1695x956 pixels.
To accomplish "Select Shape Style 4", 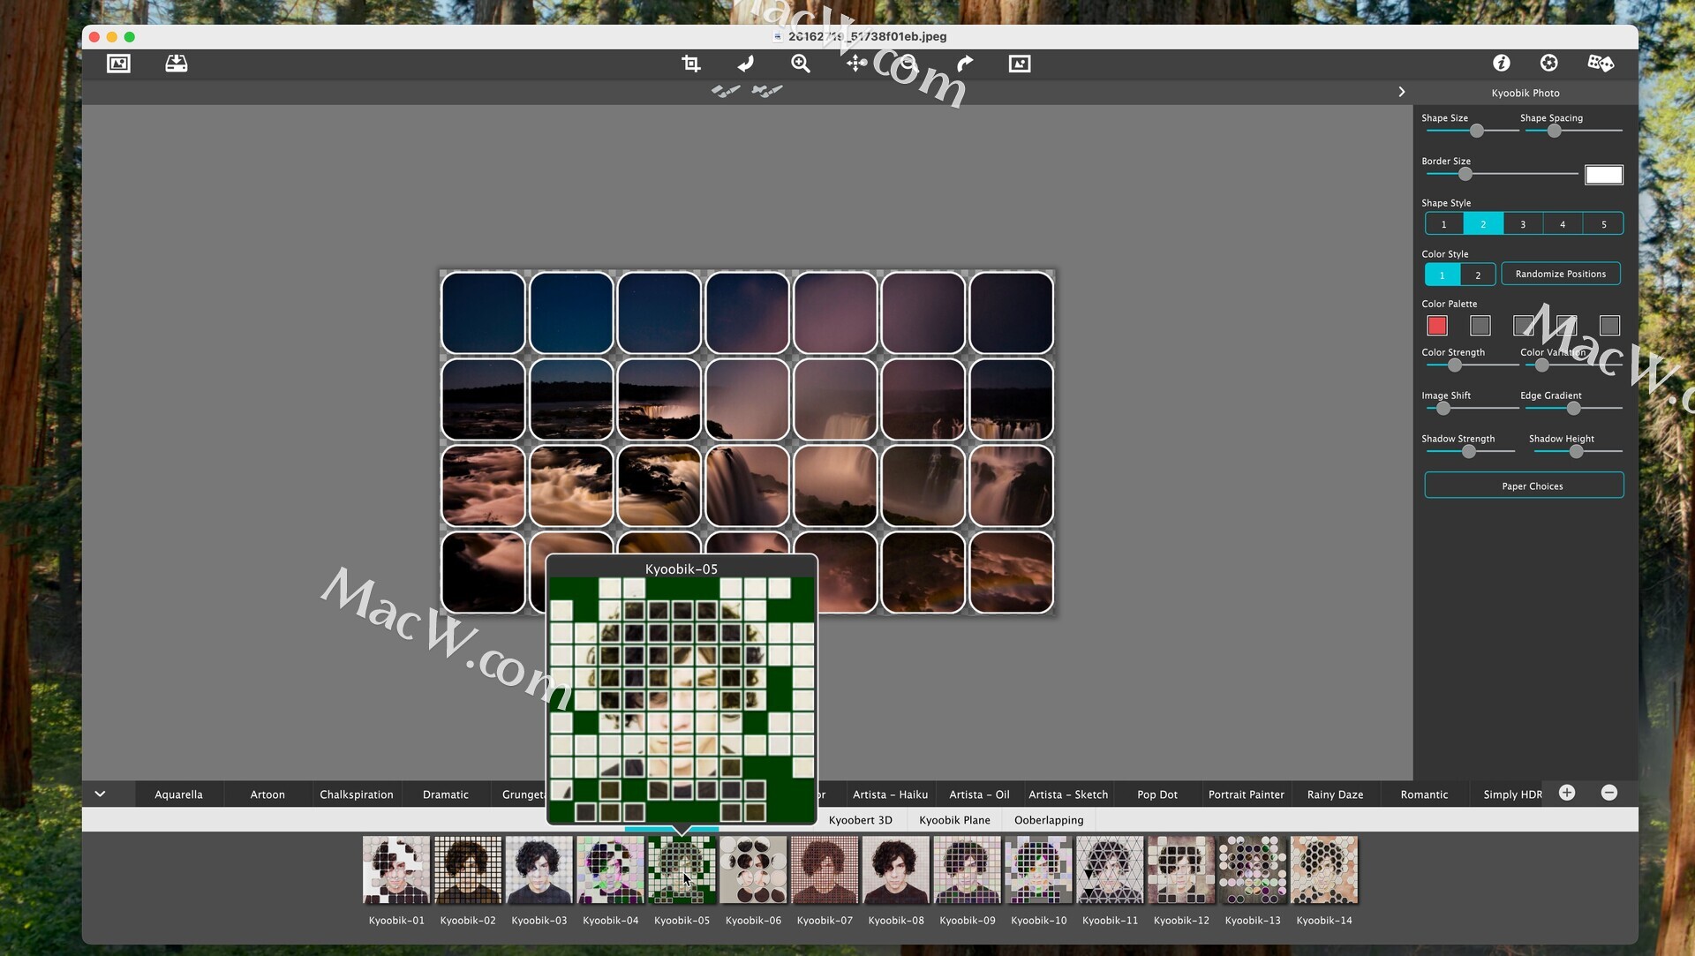I will point(1563,224).
